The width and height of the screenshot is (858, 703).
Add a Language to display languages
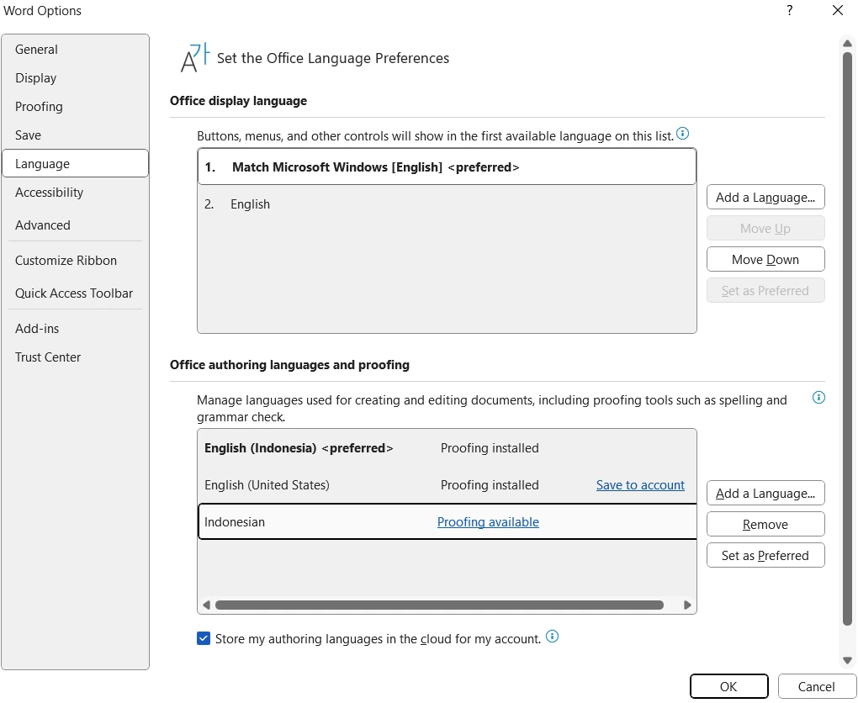tap(765, 197)
